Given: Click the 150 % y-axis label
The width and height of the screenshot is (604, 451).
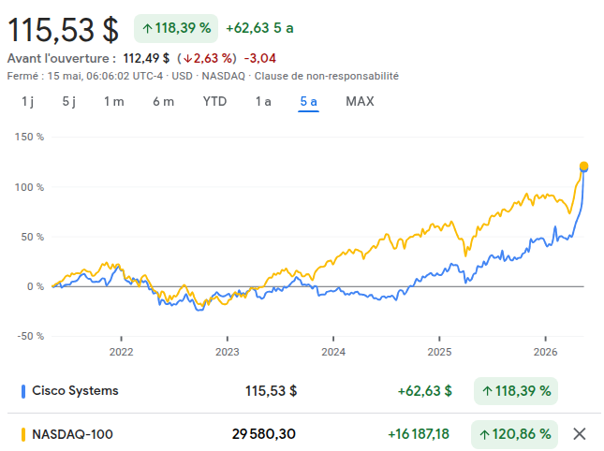Looking at the screenshot, I should tap(29, 137).
